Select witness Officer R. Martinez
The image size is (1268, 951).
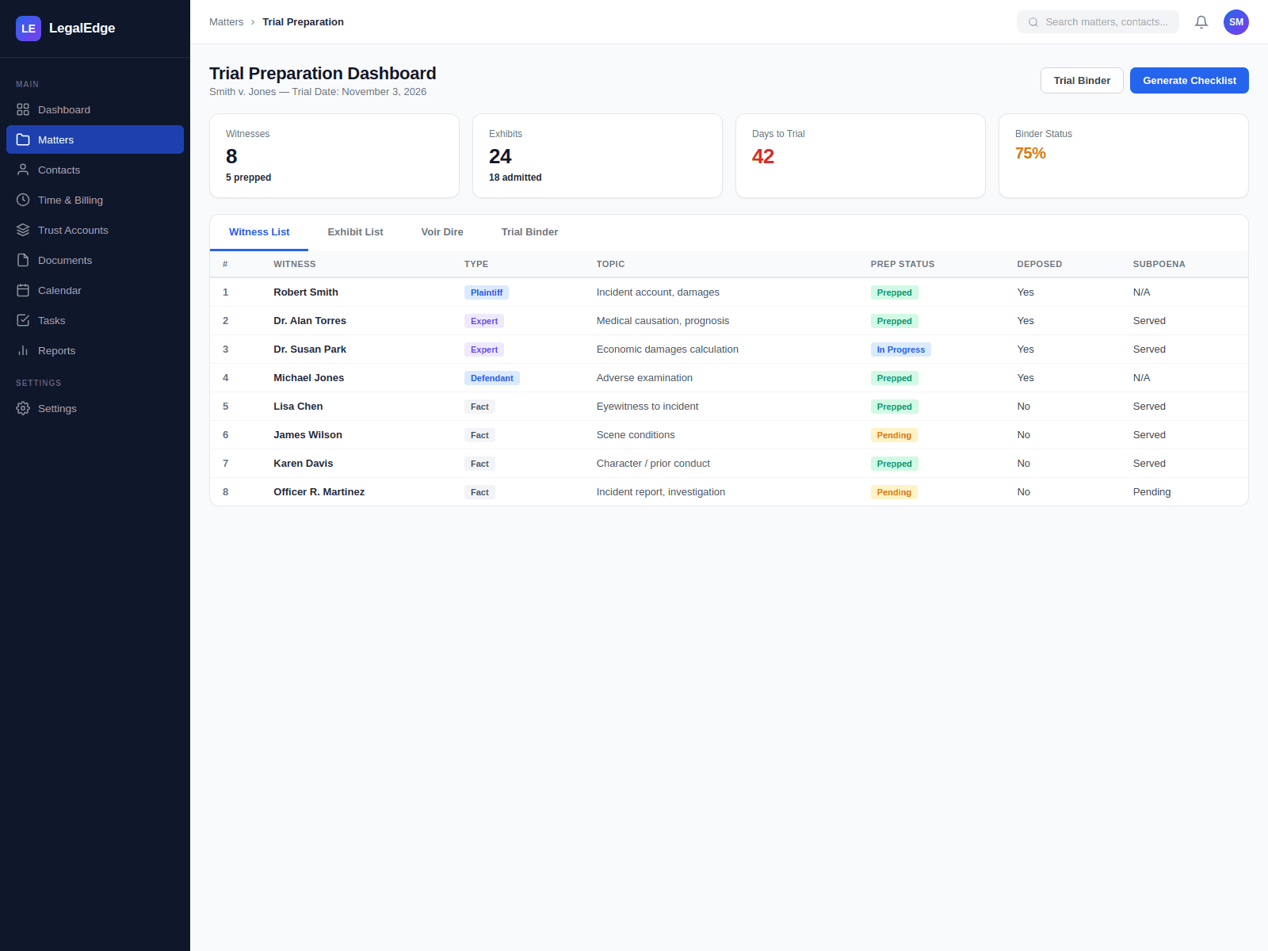coord(319,492)
